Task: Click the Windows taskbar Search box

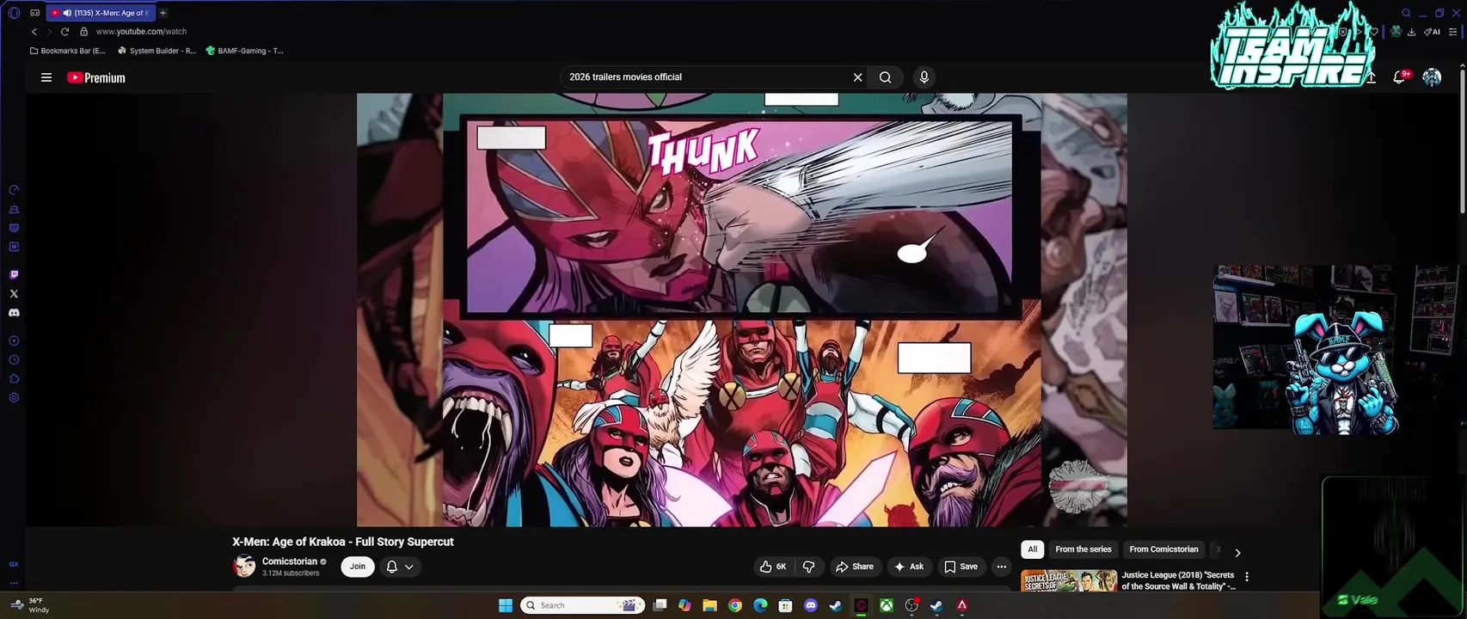Action: (583, 605)
